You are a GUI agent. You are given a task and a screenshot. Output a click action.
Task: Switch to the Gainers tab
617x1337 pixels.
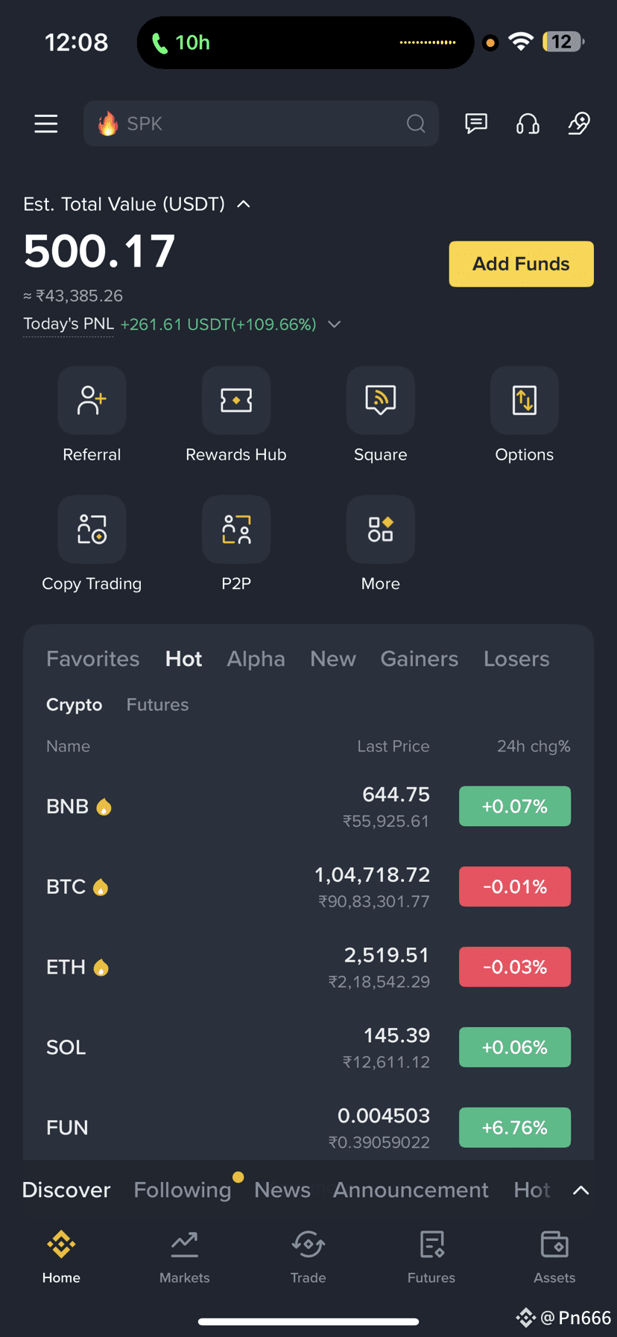click(420, 658)
